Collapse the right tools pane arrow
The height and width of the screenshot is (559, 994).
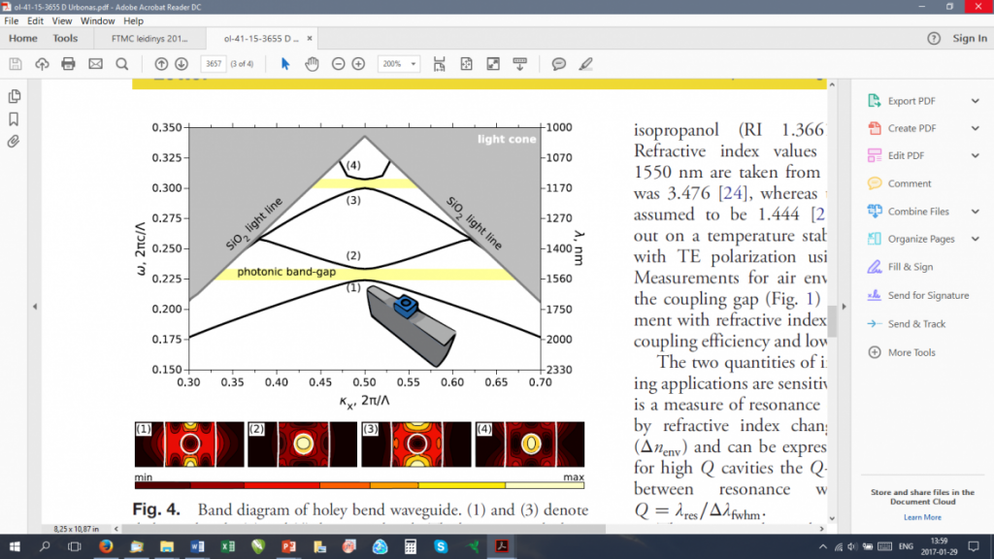click(x=844, y=307)
